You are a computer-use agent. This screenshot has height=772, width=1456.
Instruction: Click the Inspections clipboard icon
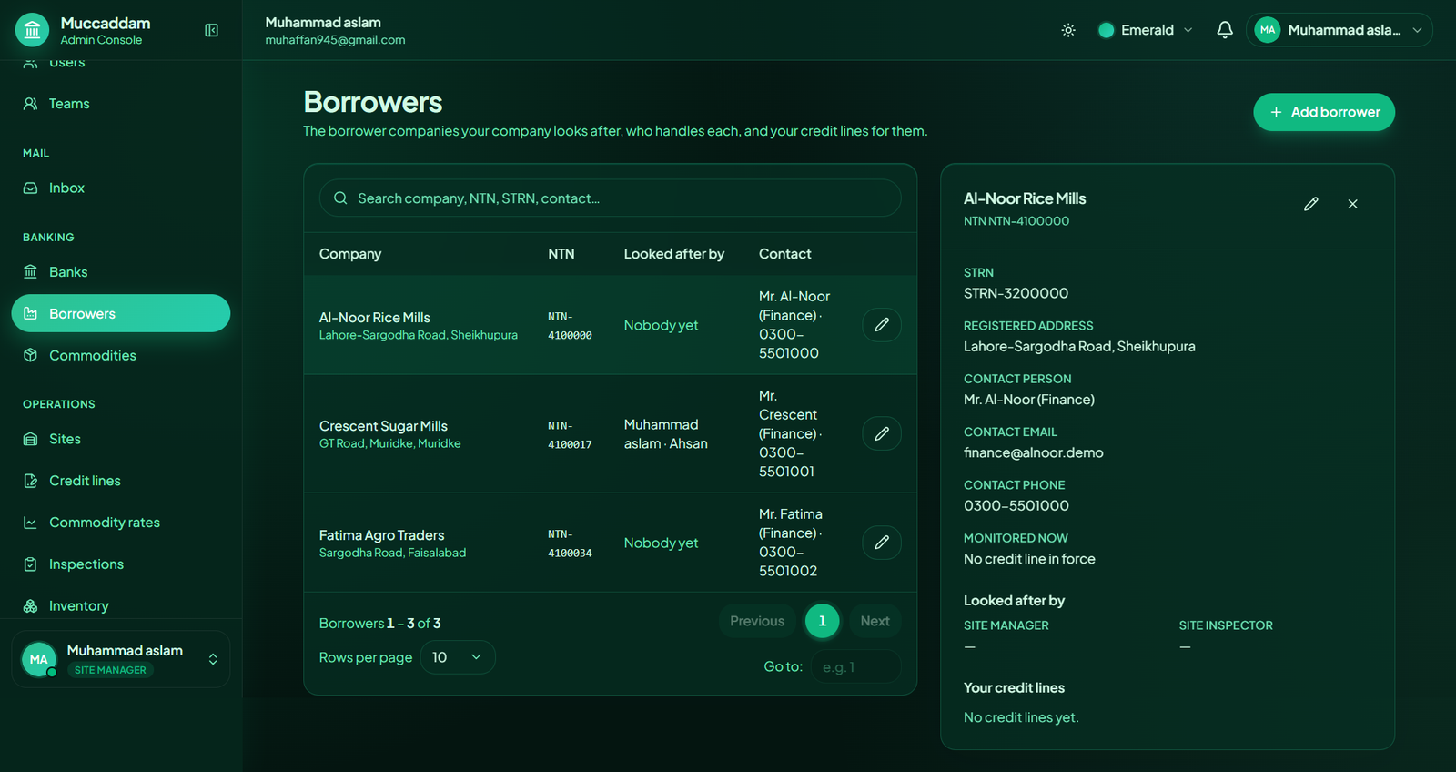(31, 564)
